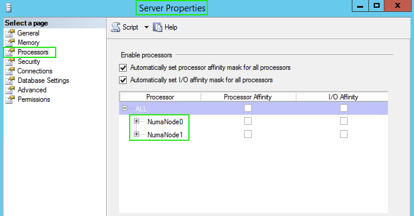Enable Processor Affinity for NumaNode0
The width and height of the screenshot is (414, 216).
click(248, 121)
